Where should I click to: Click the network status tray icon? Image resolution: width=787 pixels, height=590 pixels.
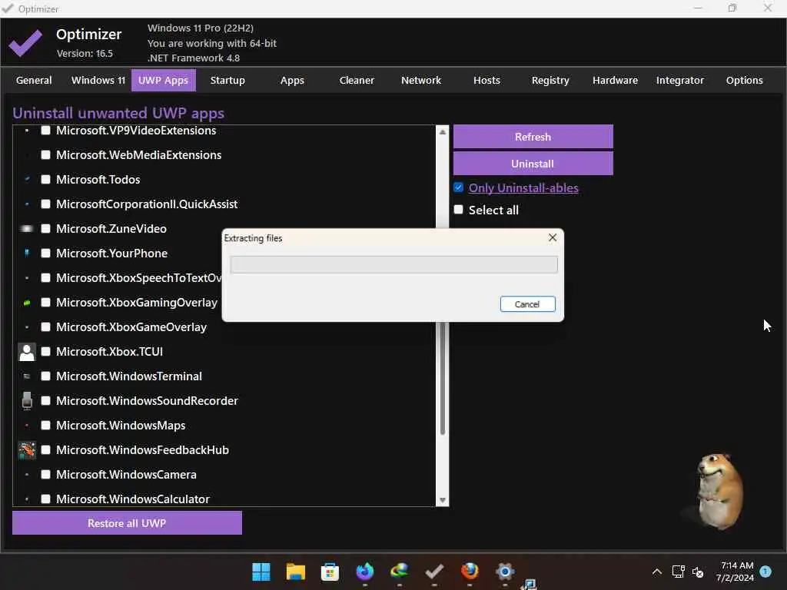pyautogui.click(x=678, y=572)
